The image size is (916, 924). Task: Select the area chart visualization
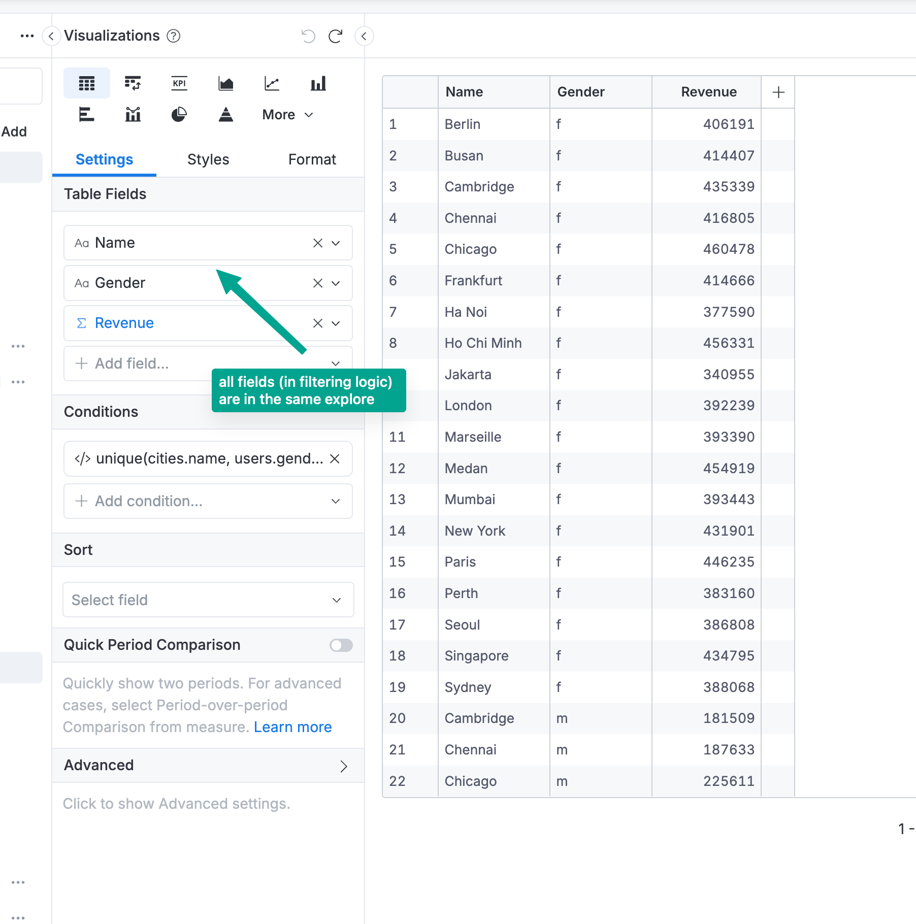pos(225,83)
